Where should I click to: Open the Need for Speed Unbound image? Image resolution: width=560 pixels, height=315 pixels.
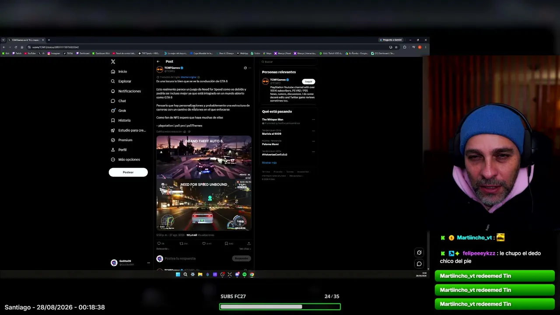click(204, 205)
